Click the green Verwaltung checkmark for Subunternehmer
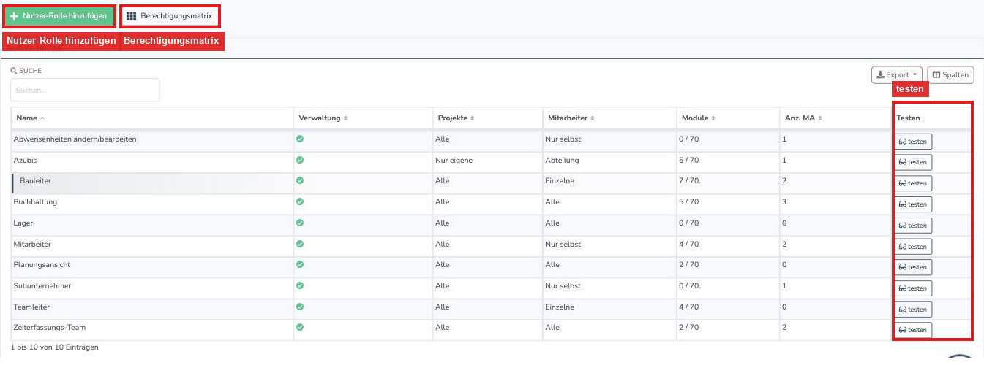Viewport: 984px width, 365px height. coord(300,285)
